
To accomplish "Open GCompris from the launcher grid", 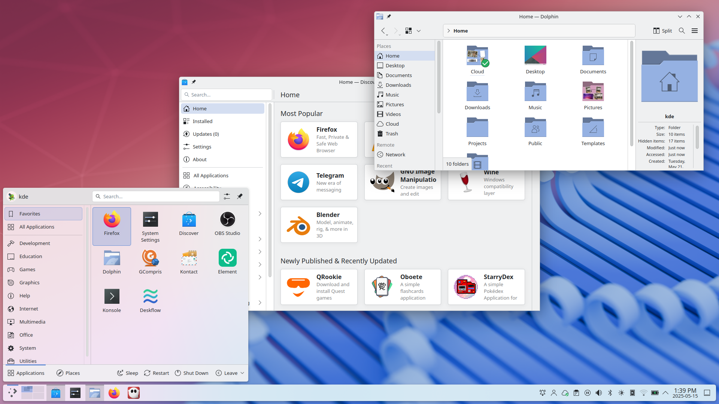I will click(x=150, y=262).
